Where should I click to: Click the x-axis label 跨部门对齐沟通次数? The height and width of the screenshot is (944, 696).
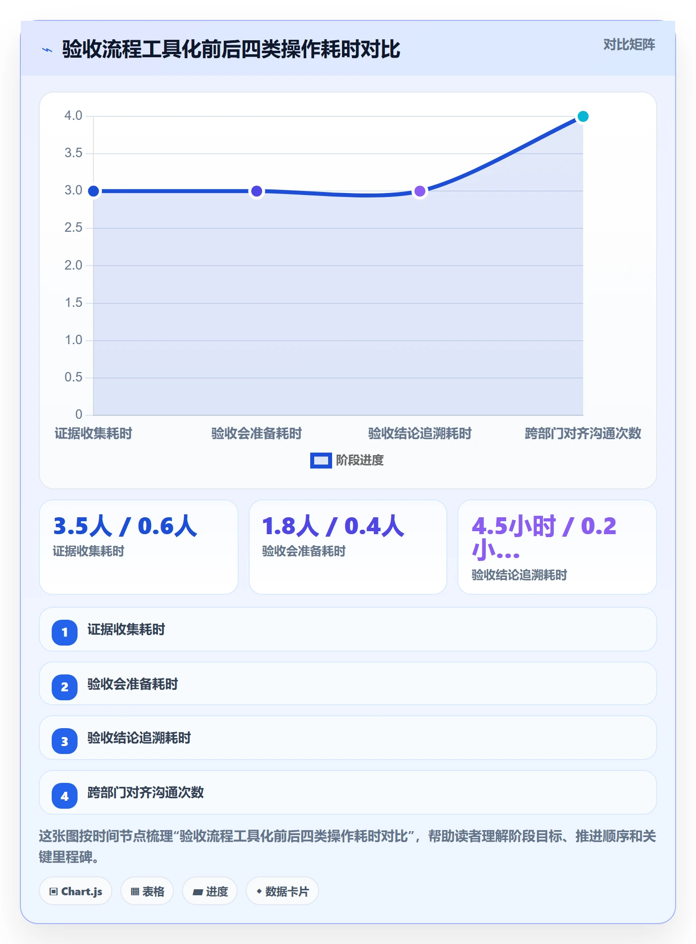pyautogui.click(x=583, y=434)
